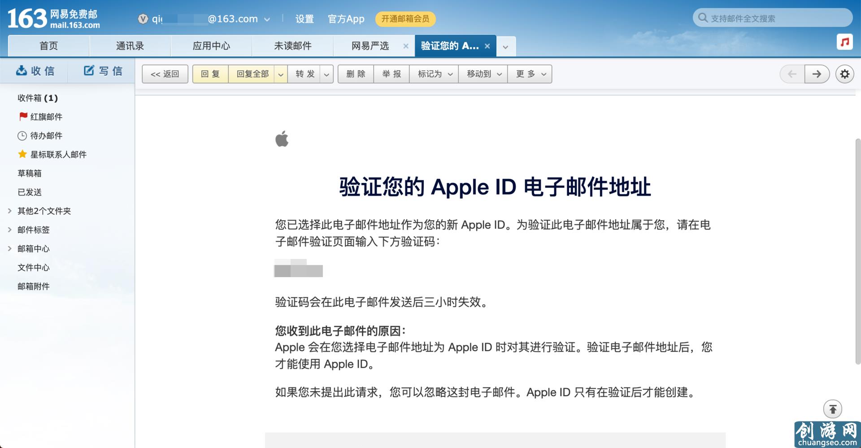Open the gear settings icon

click(x=845, y=74)
